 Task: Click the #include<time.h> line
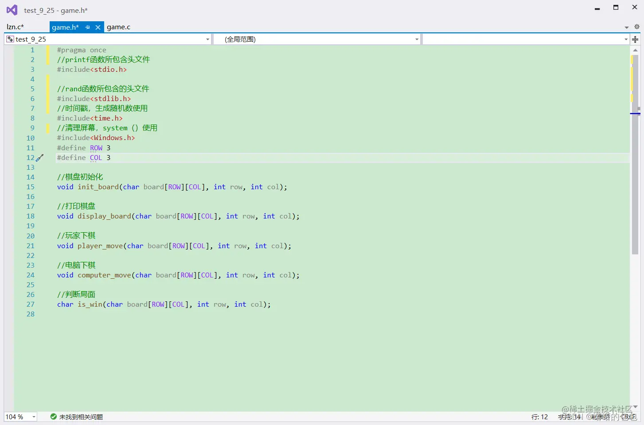pyautogui.click(x=90, y=118)
